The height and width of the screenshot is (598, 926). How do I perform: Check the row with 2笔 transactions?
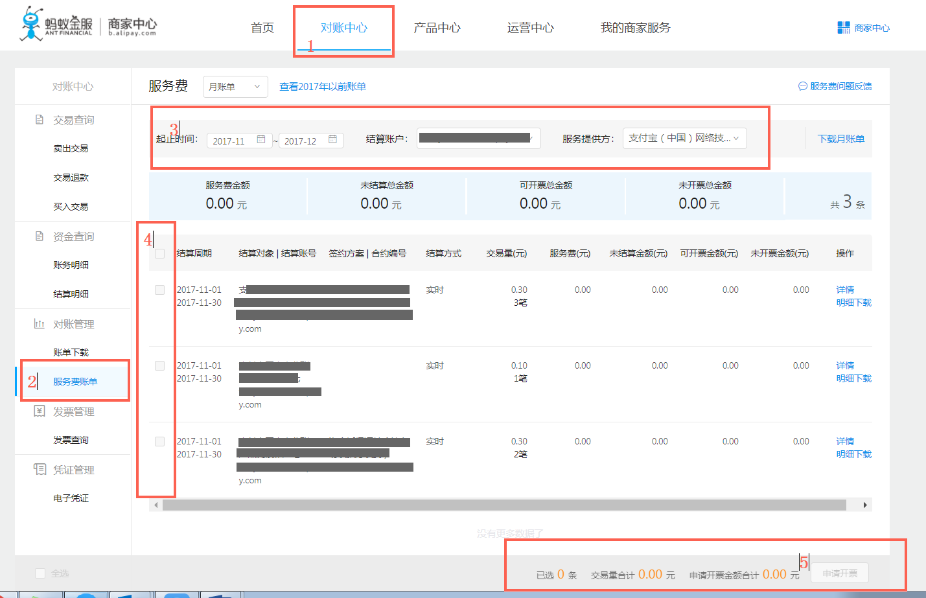(x=159, y=441)
